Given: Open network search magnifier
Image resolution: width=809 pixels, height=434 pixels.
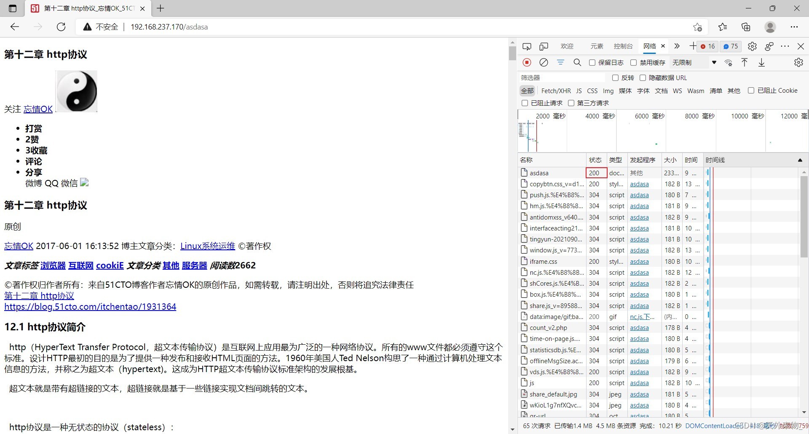Looking at the screenshot, I should 577,62.
